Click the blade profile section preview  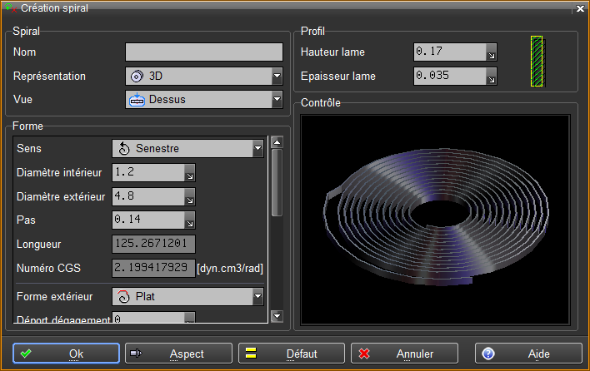point(537,62)
